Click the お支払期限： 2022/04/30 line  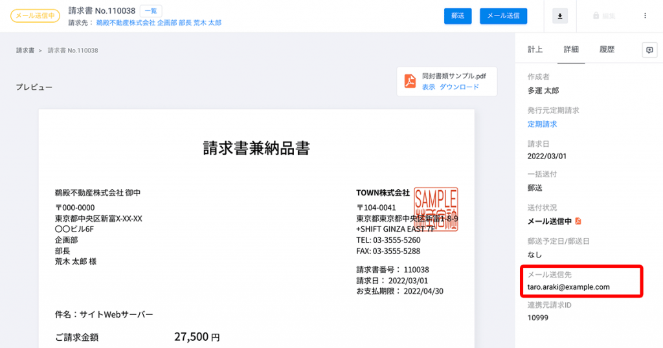[x=399, y=292]
